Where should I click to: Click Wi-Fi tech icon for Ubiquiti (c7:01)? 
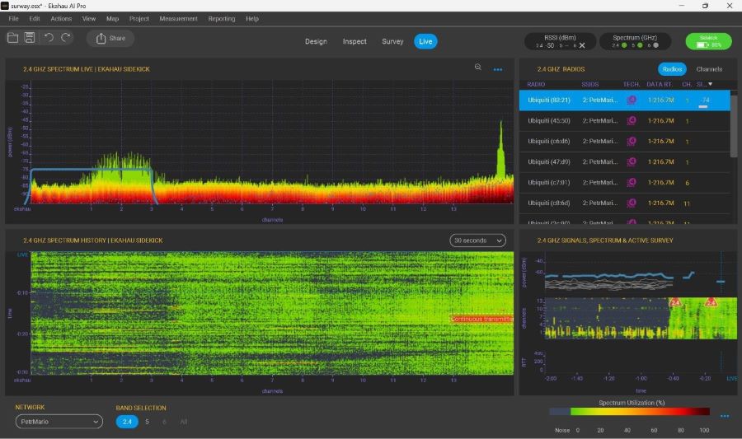[632, 182]
